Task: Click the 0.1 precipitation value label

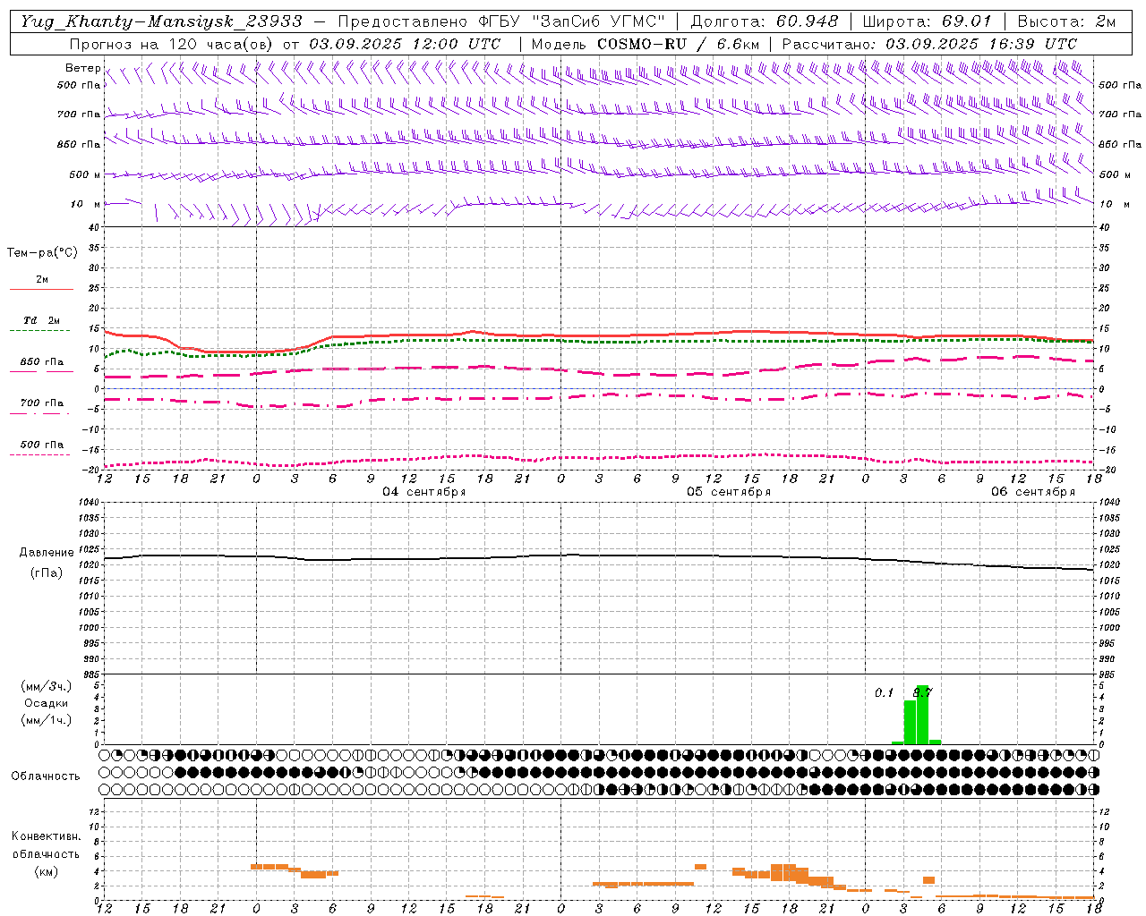Action: 884,692
